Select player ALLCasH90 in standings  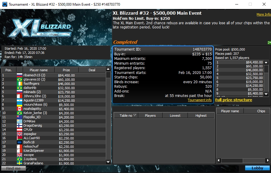pyautogui.click(x=54, y=138)
